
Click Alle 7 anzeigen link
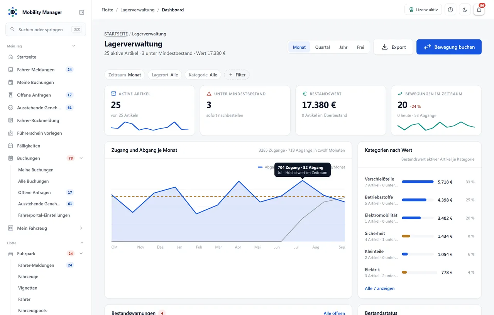380,288
